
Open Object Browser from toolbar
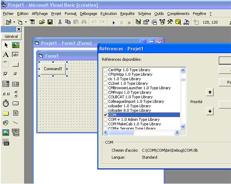pos(162,22)
